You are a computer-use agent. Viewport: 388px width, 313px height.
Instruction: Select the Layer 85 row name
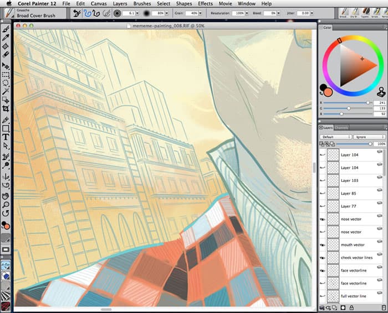pos(349,194)
